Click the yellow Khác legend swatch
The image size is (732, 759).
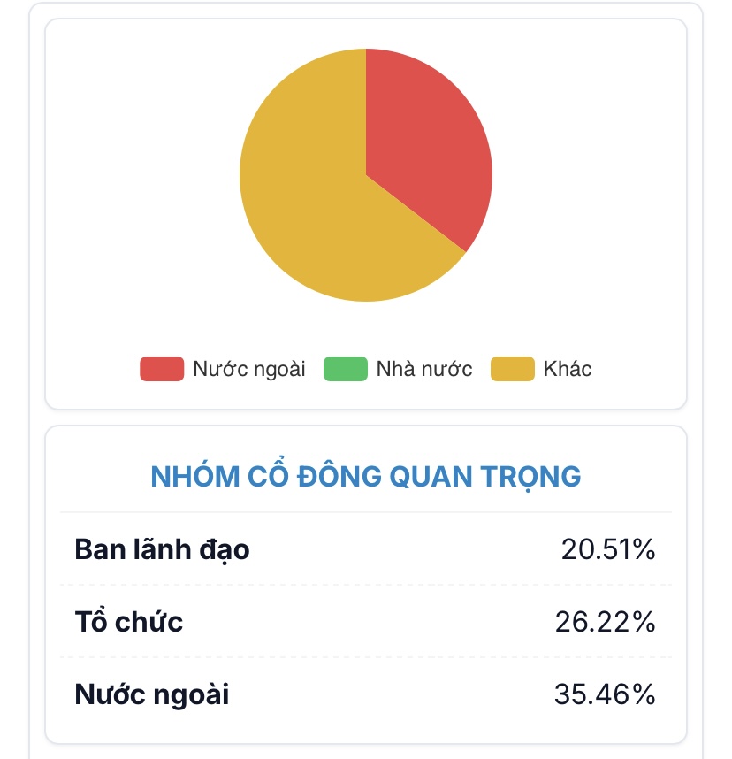click(x=513, y=369)
